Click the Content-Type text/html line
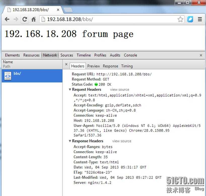 point(96,162)
